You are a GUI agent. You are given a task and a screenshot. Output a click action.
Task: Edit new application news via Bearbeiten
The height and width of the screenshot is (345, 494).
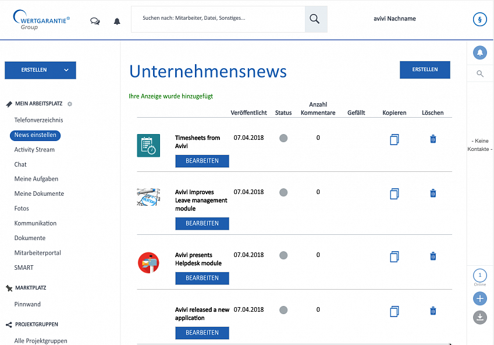(202, 333)
